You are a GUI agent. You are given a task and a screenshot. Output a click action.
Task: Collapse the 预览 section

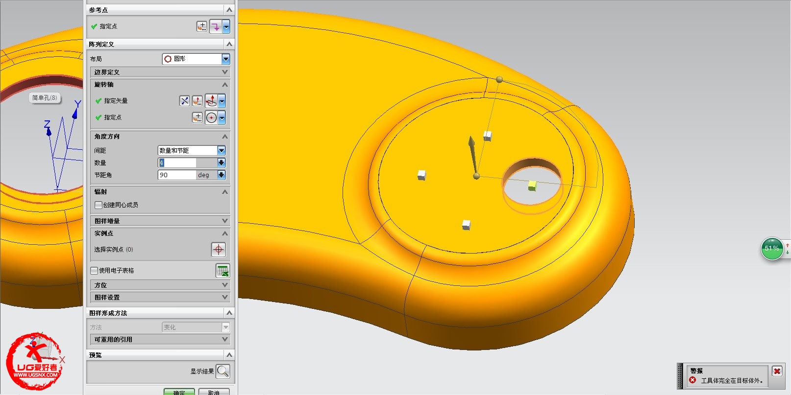[x=229, y=355]
